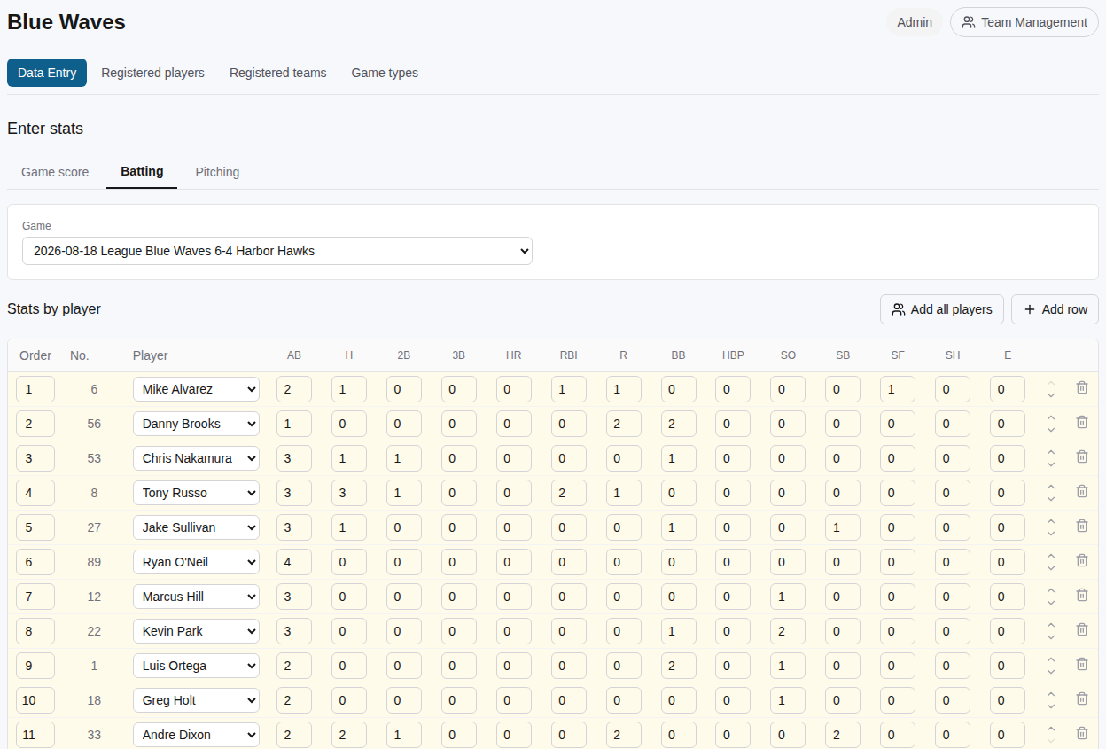This screenshot has height=749, width=1106.
Task: Open the Mike Alvarez player dropdown
Action: tap(197, 389)
